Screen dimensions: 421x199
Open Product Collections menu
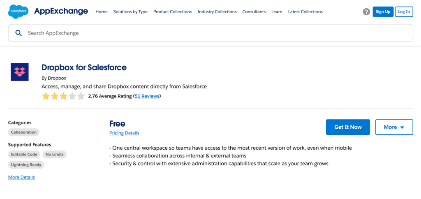(x=172, y=12)
